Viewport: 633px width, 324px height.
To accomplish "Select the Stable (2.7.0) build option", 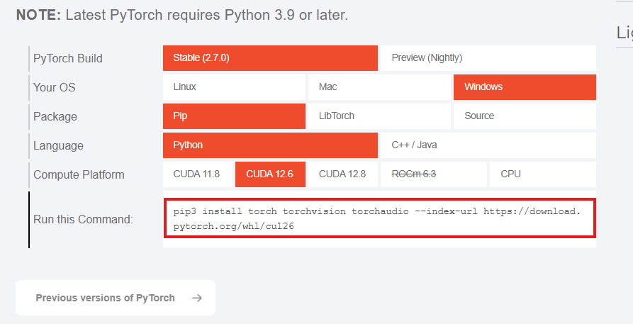I will click(x=270, y=57).
